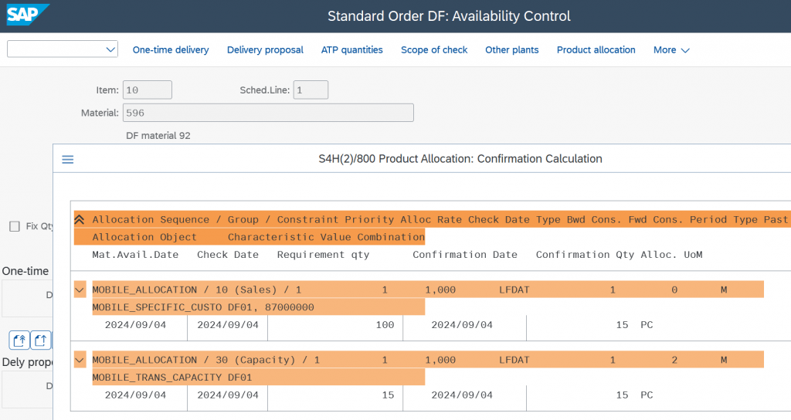Screen dimensions: 791x420
Task: Open Delivery proposal
Action: (x=265, y=50)
